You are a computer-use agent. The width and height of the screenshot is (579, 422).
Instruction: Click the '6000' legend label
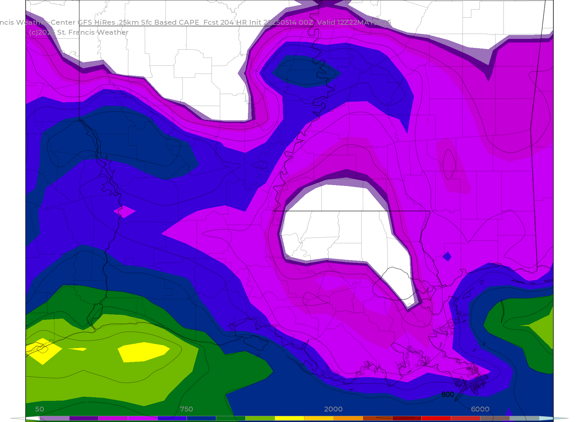click(480, 409)
